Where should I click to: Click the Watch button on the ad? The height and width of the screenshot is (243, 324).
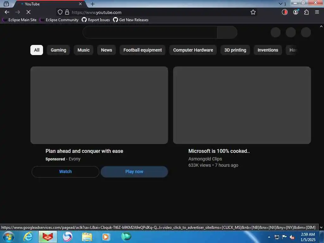point(65,172)
